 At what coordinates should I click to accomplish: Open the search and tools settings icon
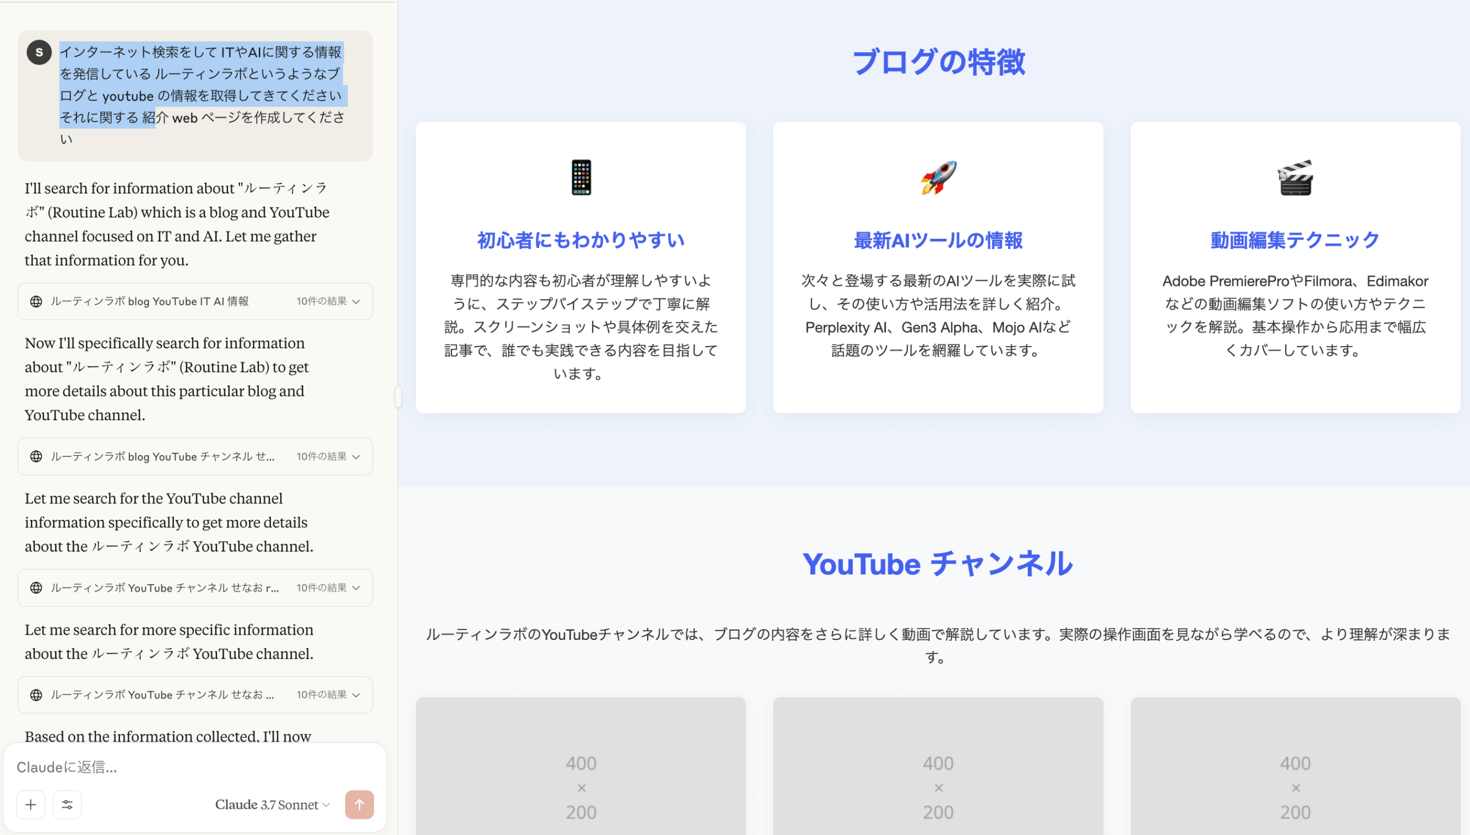67,805
